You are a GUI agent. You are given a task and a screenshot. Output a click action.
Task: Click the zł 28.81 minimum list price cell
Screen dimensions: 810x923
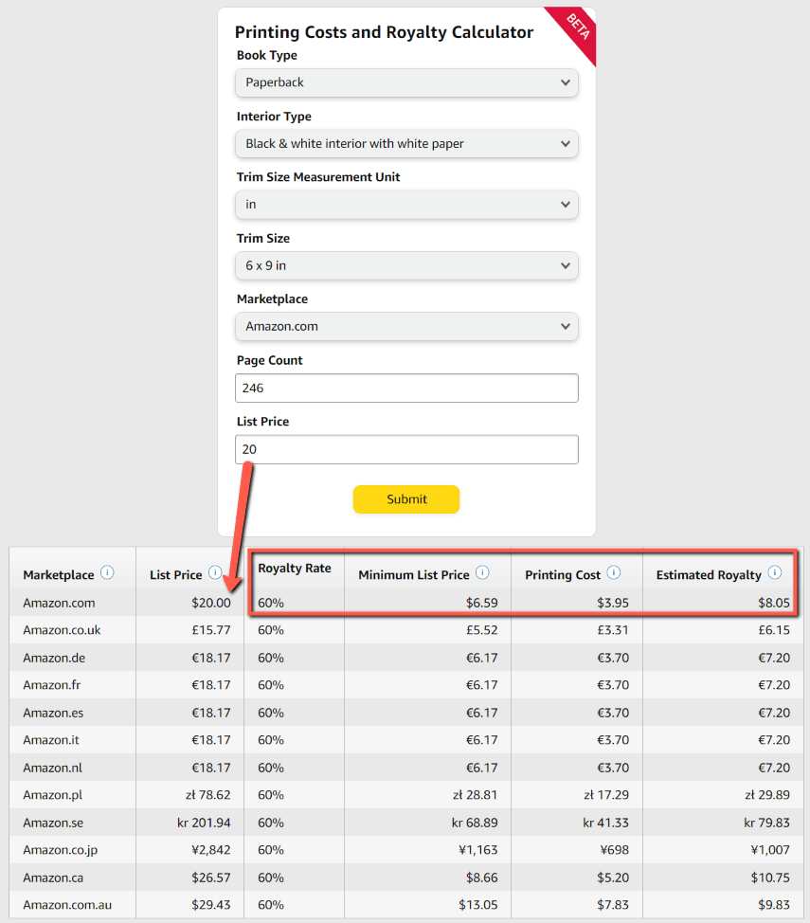[475, 795]
